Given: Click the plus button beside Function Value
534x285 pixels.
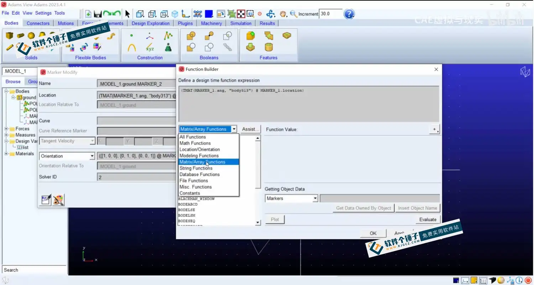Looking at the screenshot, I should click(x=434, y=129).
